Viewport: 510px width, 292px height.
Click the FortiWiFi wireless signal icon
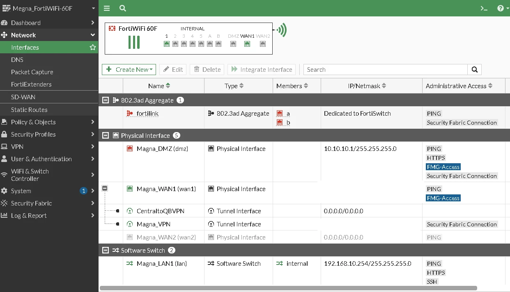(282, 30)
